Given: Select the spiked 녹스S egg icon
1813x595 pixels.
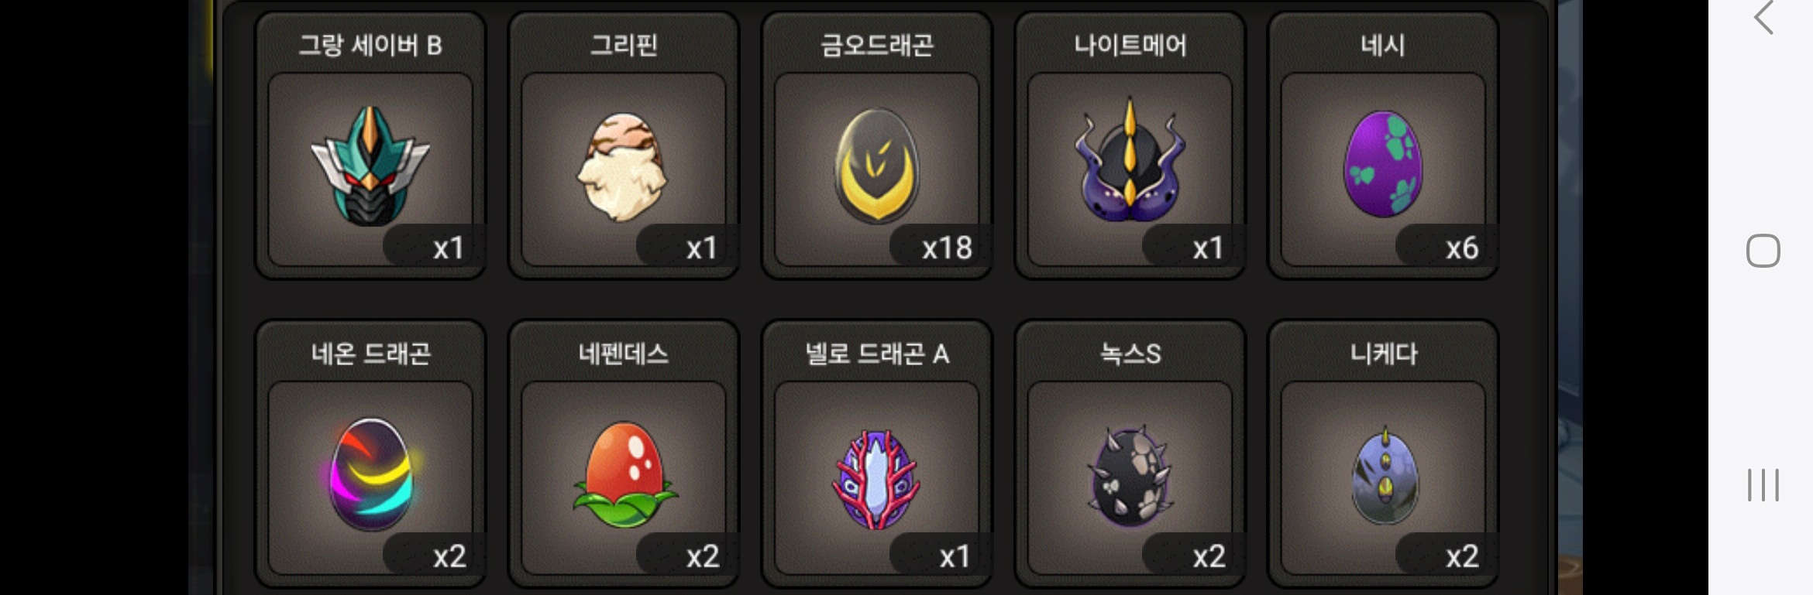Looking at the screenshot, I should tap(1130, 476).
